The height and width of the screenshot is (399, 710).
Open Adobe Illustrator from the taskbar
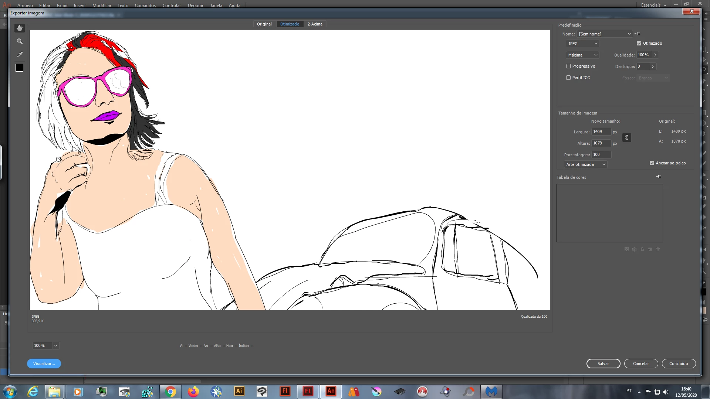click(239, 391)
